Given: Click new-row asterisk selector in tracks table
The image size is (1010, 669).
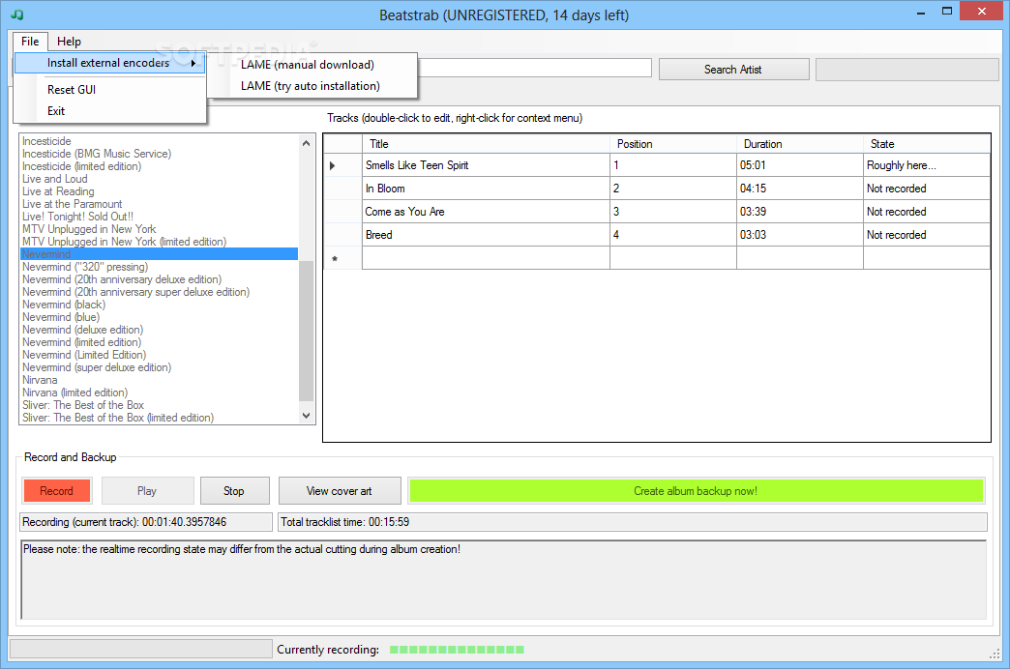Looking at the screenshot, I should 342,258.
